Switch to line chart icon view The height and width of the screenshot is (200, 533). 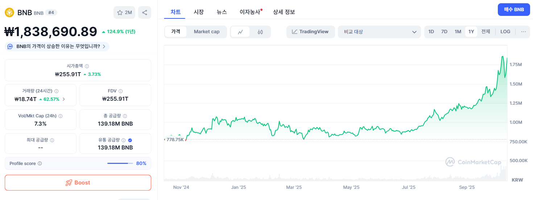pyautogui.click(x=240, y=32)
